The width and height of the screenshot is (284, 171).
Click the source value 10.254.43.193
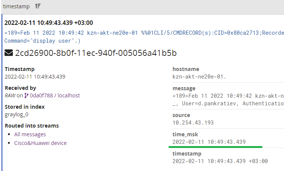click(x=193, y=123)
